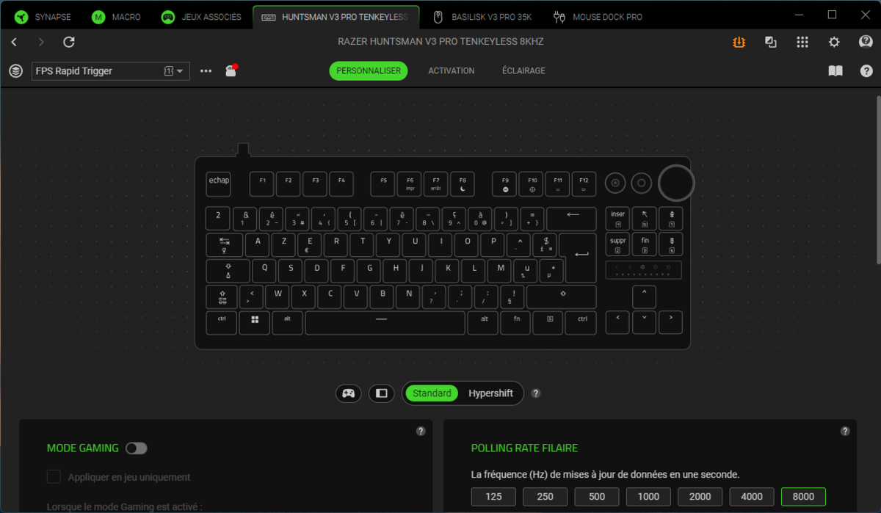Open the Jeux Associés tab
The height and width of the screenshot is (513, 881).
tap(202, 16)
